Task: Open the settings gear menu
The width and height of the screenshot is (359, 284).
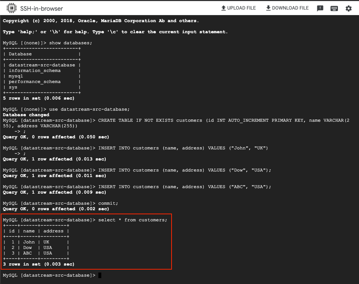Action: [x=348, y=8]
